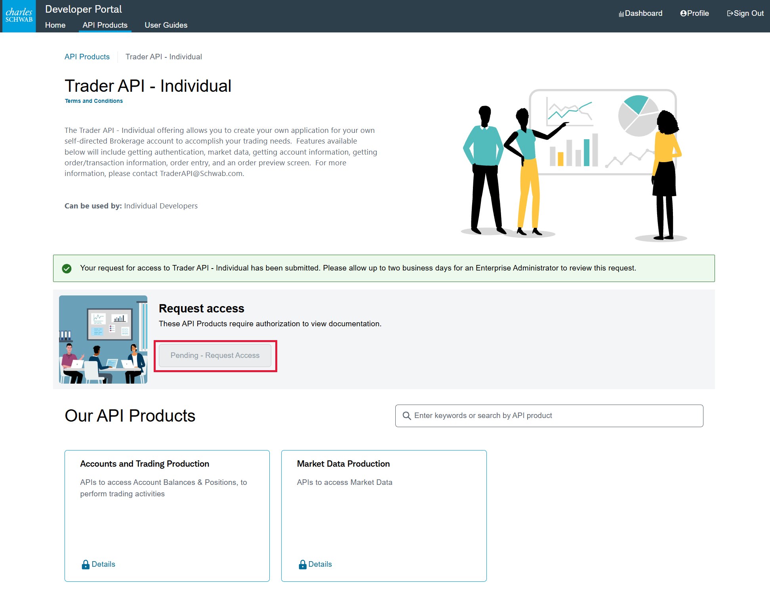
Task: Focus the API product search field
Action: click(549, 416)
